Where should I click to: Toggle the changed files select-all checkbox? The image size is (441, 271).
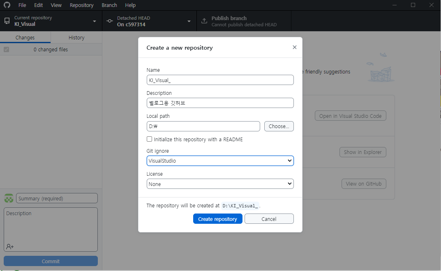[7, 49]
